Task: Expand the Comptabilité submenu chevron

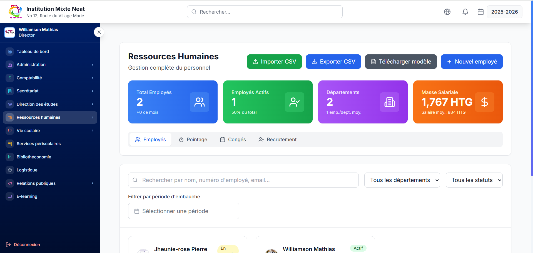Action: coord(92,78)
